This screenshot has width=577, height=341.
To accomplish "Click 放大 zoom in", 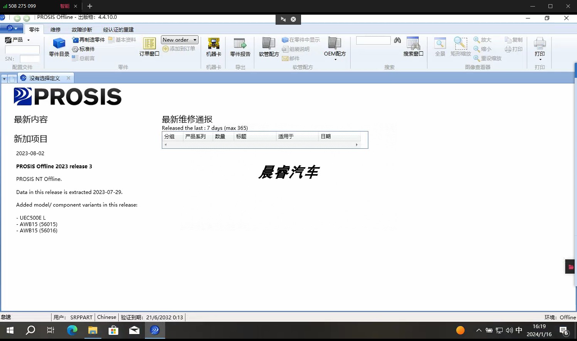I will pyautogui.click(x=483, y=40).
